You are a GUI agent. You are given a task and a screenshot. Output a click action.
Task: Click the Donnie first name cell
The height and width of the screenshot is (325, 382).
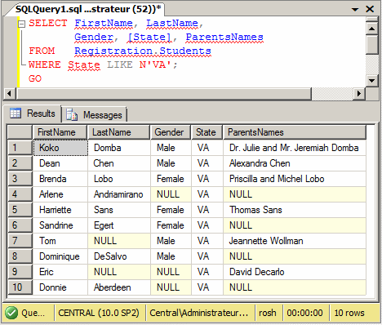coord(60,287)
